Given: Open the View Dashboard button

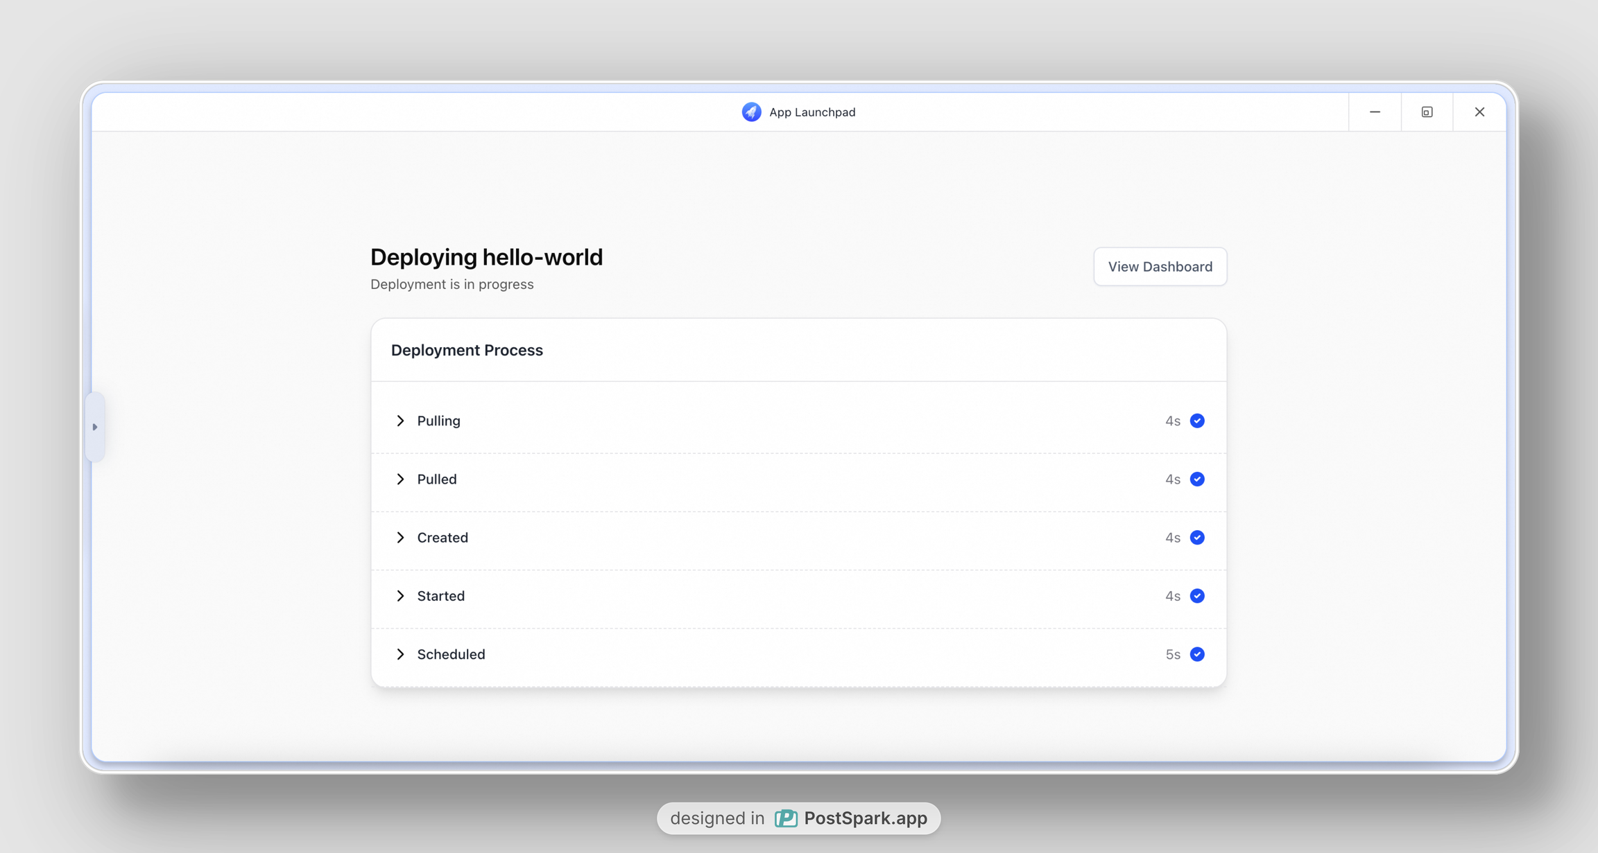Looking at the screenshot, I should (1160, 267).
